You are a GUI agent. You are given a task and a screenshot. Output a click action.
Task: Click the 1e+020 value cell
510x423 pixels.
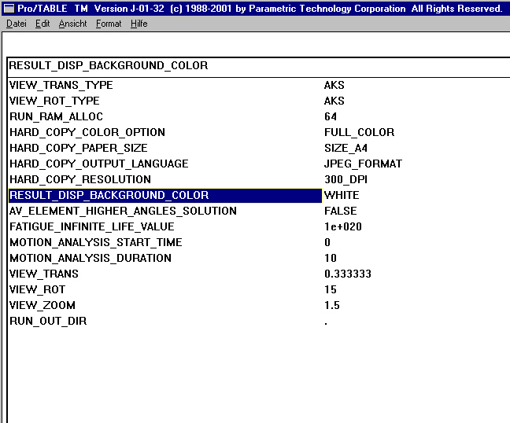(343, 226)
